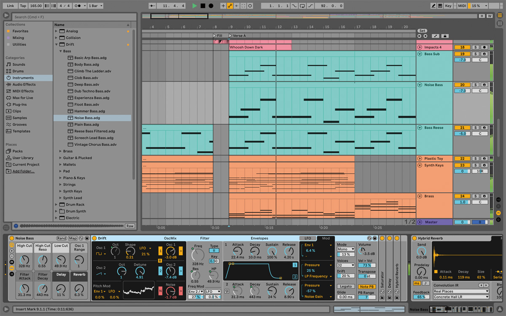Toggle the Draw Mode pencil icon

tap(433, 6)
